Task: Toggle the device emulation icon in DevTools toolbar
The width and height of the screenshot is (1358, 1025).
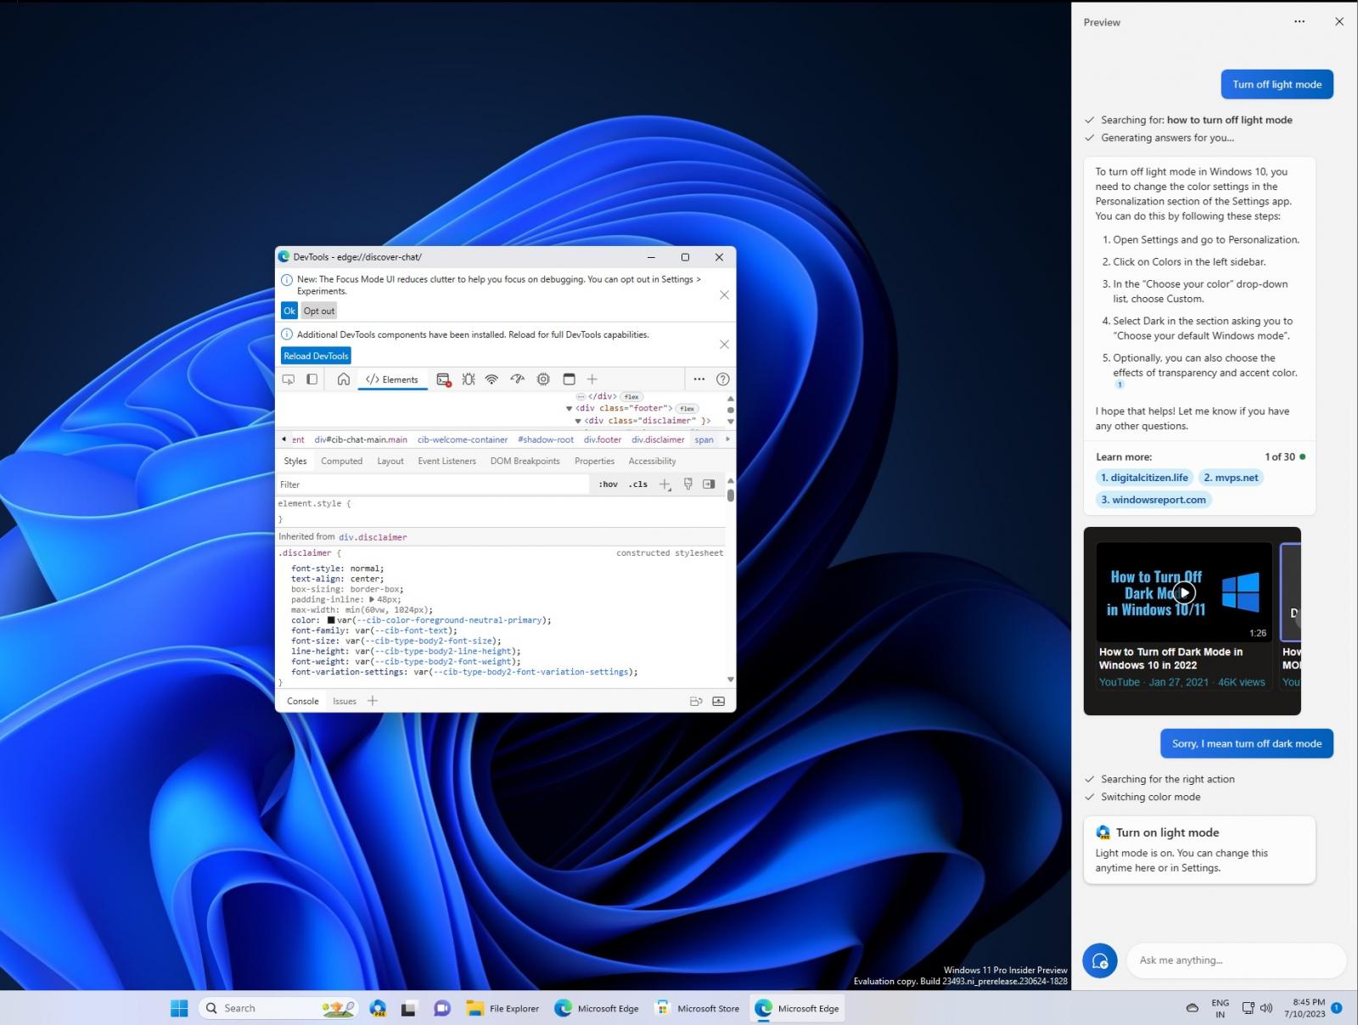Action: [311, 379]
